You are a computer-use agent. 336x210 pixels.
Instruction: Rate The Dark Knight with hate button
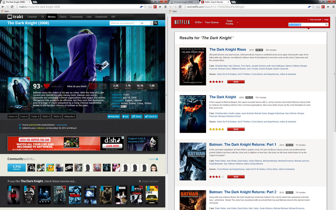click(103, 86)
